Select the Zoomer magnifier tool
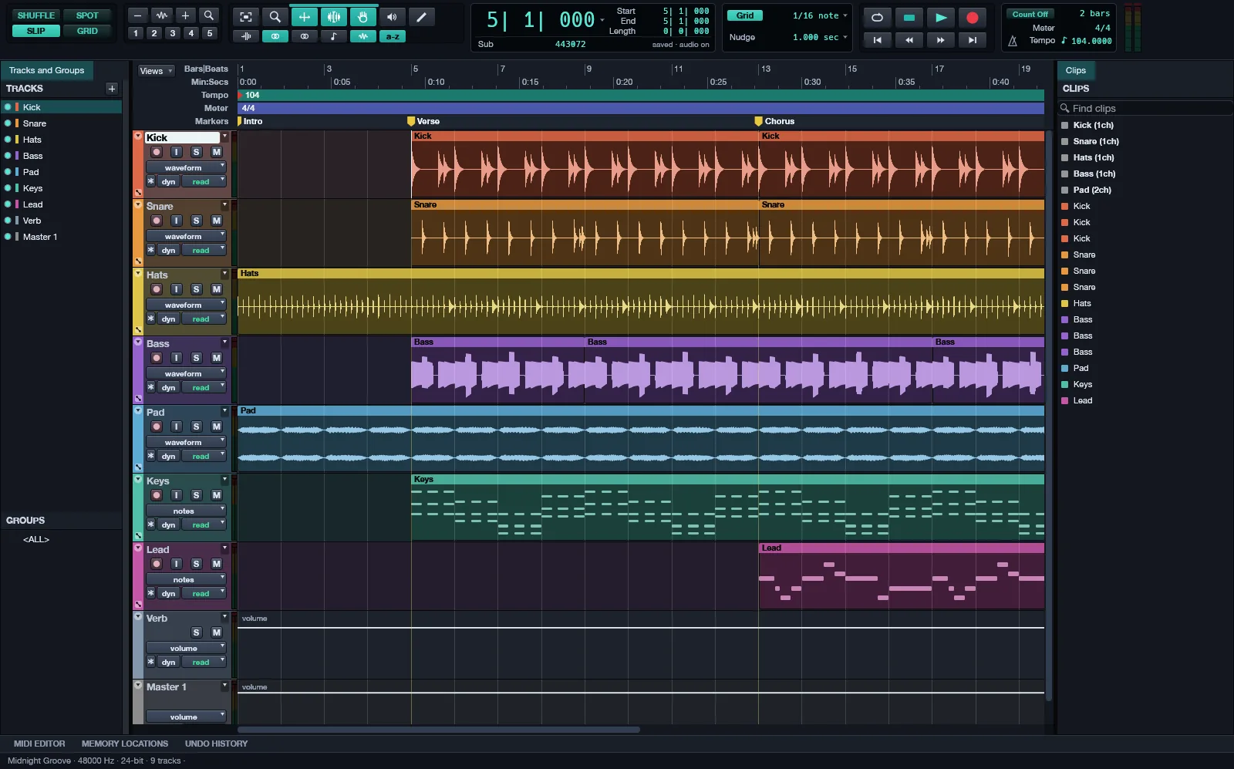The image size is (1234, 769). pos(275,17)
